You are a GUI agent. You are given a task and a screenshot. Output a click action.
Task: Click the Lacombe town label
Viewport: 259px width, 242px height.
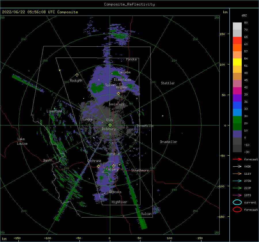click(124, 72)
